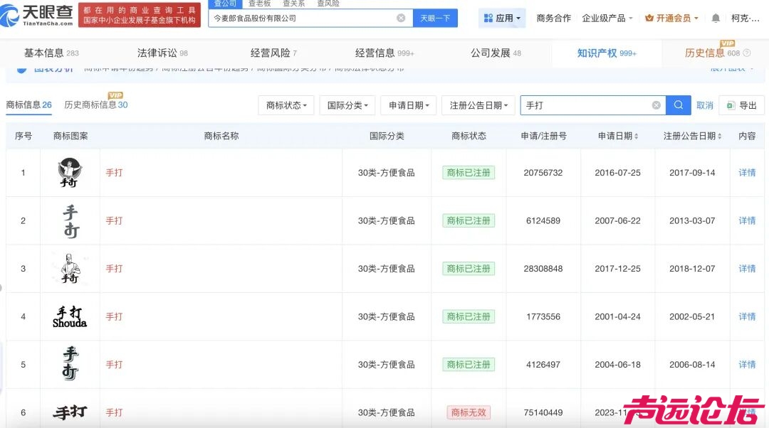The height and width of the screenshot is (428, 769).
Task: Click the 国际分类 column header
Action: pyautogui.click(x=387, y=136)
